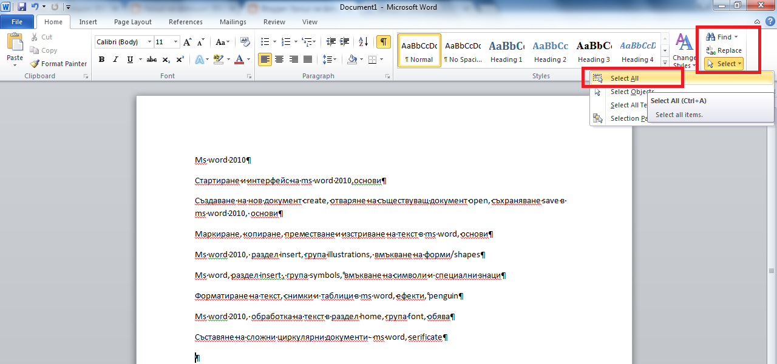Open the Customize Quick Access Toolbar dropdown
This screenshot has height=364, width=777.
click(68, 7)
